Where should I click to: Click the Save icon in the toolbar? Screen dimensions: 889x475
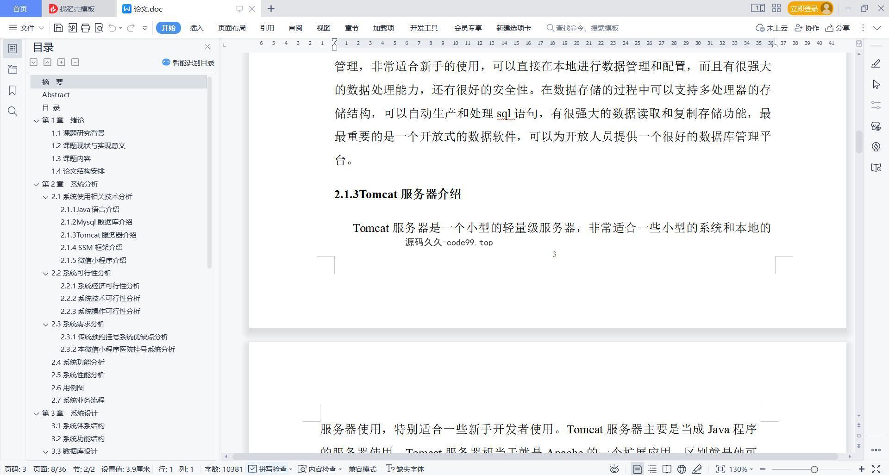pyautogui.click(x=58, y=28)
